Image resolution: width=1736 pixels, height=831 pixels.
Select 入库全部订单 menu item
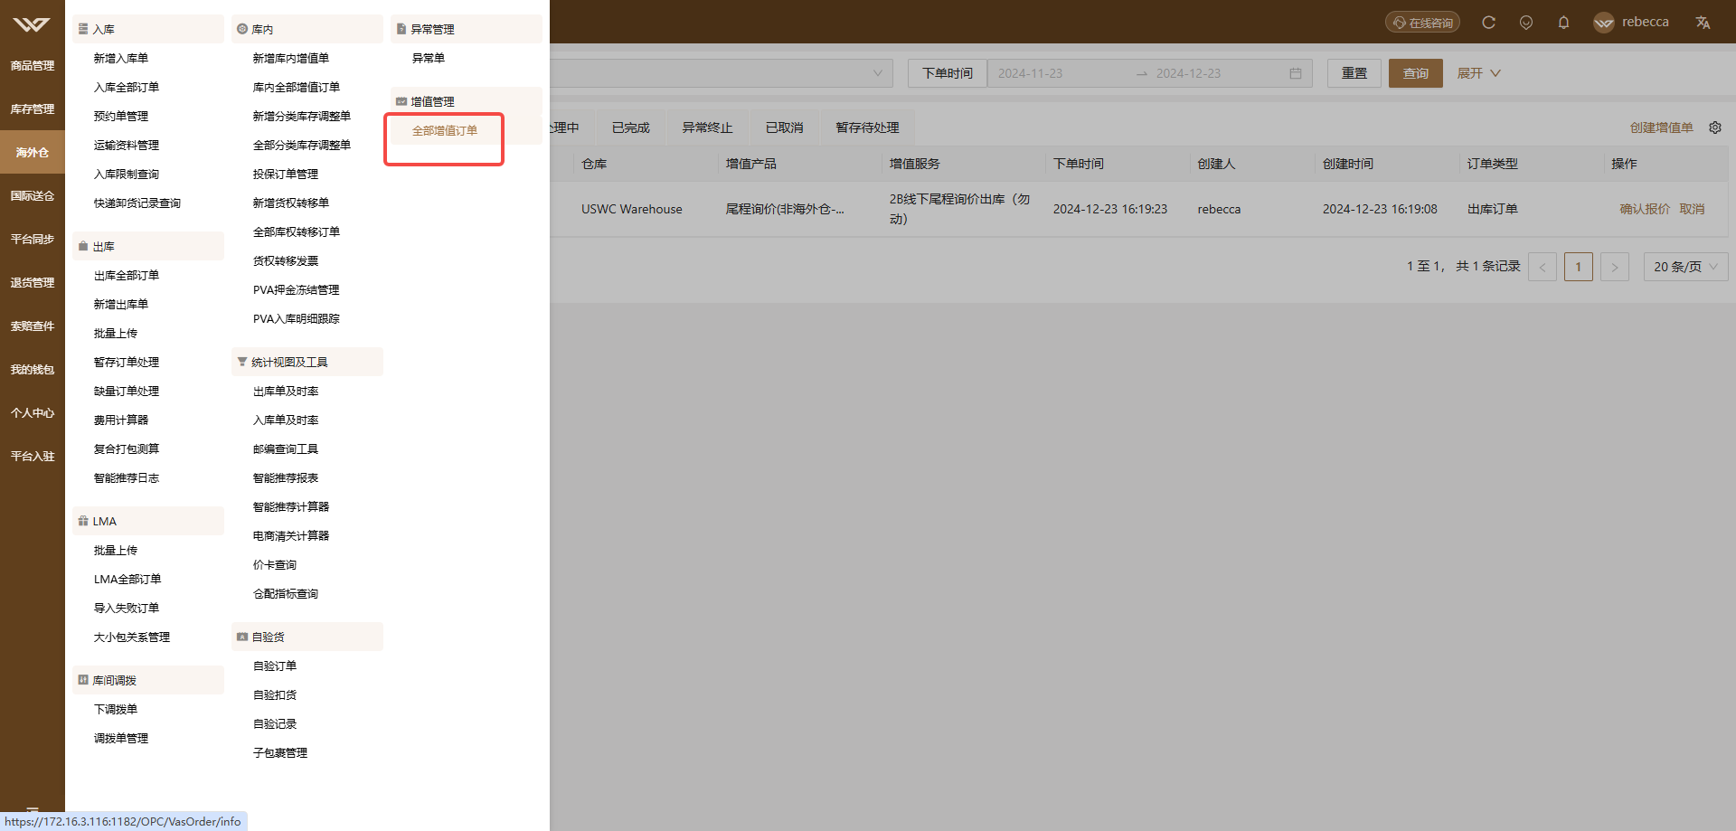127,87
